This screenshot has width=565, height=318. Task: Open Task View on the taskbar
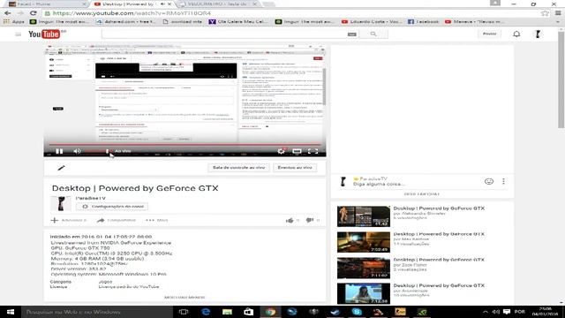pyautogui.click(x=184, y=312)
